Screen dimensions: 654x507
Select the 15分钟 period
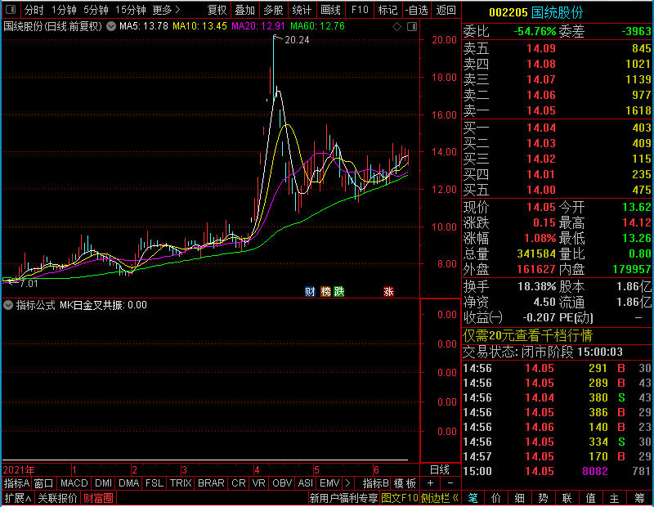coord(130,10)
